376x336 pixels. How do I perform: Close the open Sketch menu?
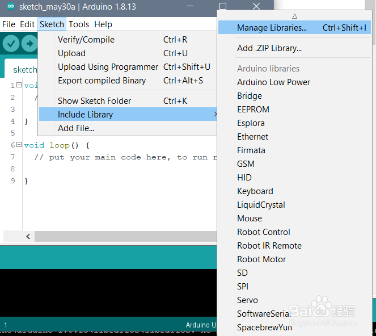point(52,24)
